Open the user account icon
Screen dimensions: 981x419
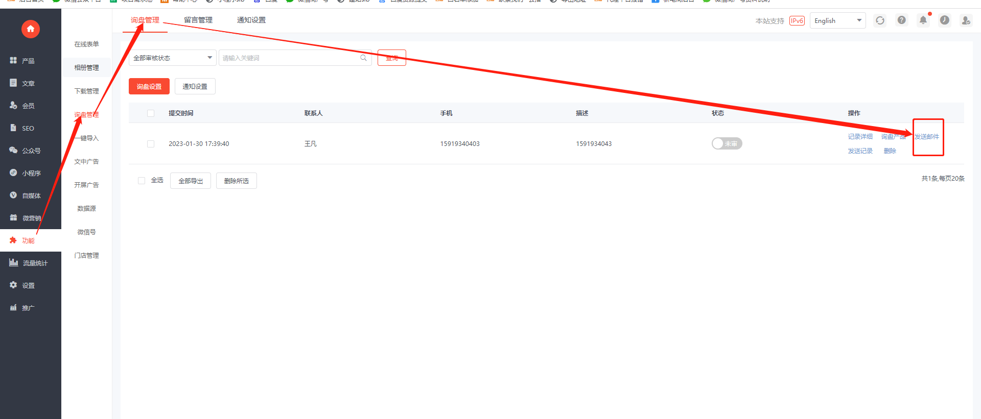966,20
